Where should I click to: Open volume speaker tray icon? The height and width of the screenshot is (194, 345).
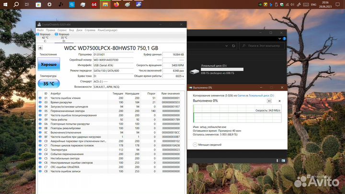tap(292, 5)
